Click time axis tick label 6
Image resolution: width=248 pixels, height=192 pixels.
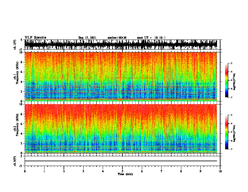[142, 171]
